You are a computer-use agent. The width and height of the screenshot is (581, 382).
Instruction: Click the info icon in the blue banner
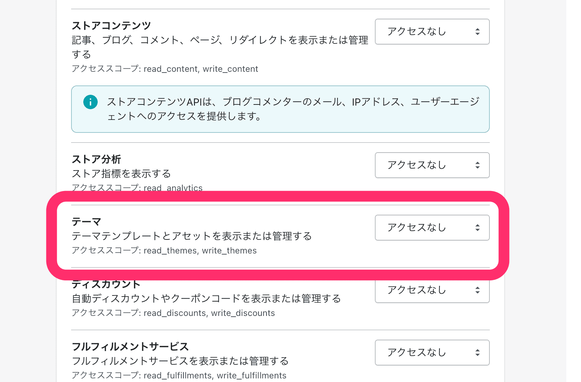click(x=90, y=102)
